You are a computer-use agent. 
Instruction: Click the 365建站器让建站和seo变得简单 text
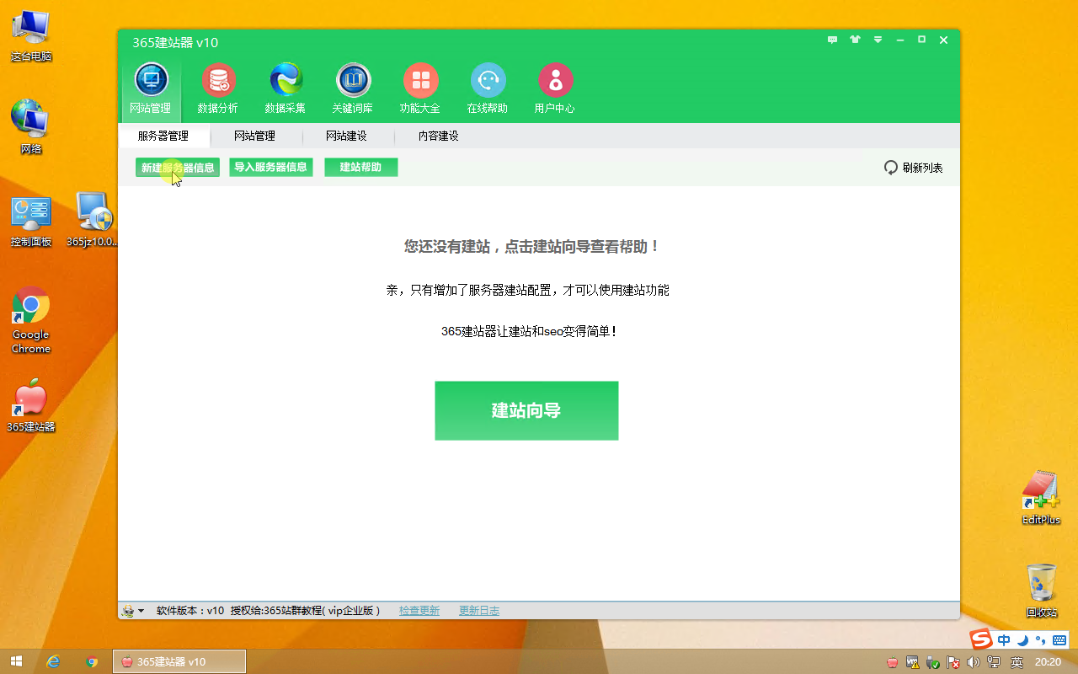[529, 332]
